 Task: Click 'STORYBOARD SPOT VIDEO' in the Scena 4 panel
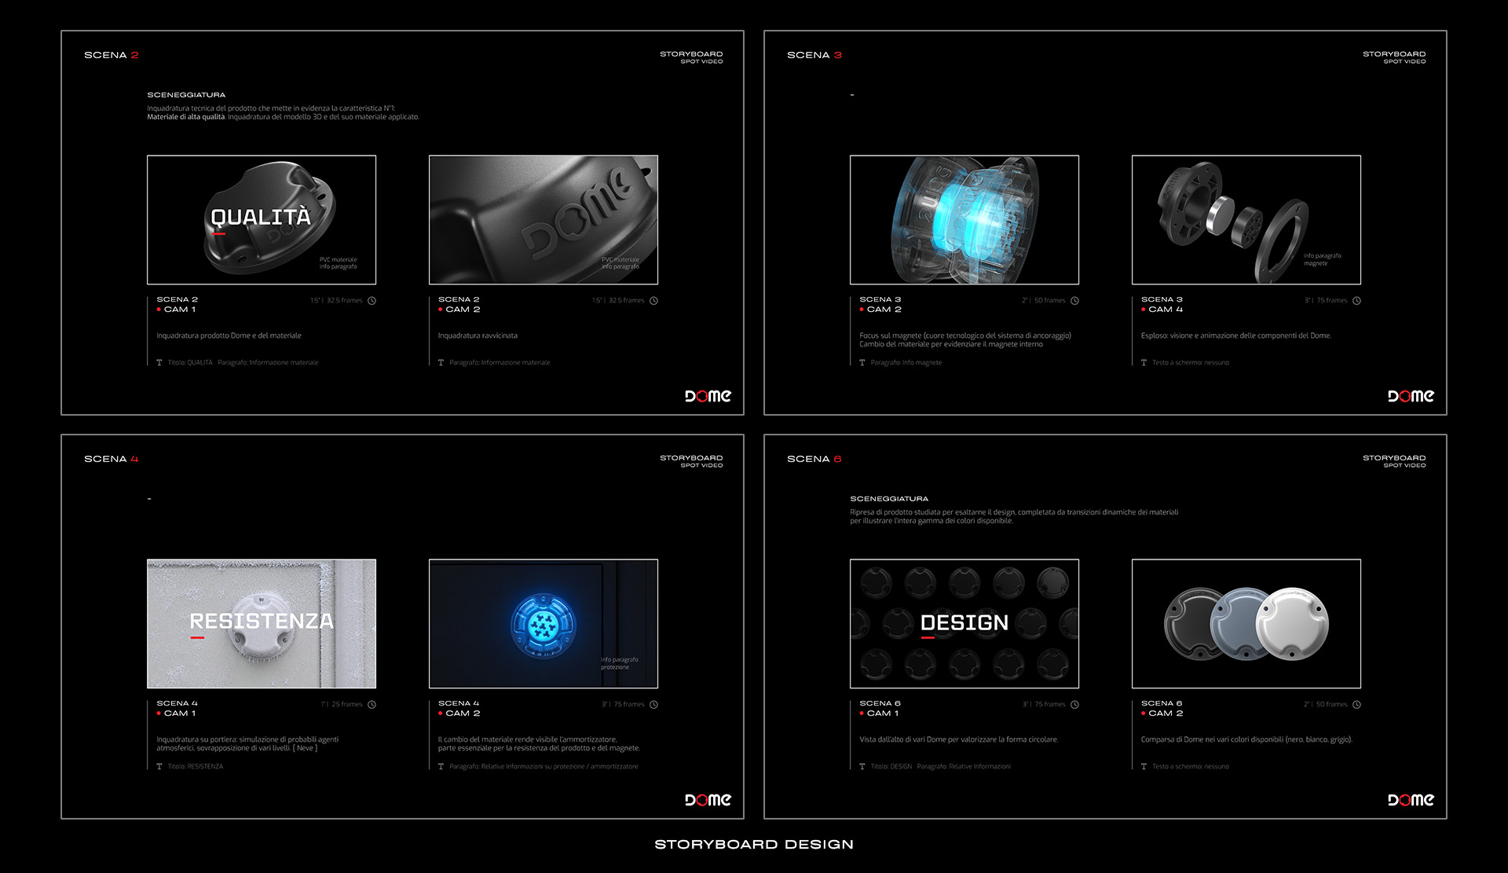pos(691,461)
